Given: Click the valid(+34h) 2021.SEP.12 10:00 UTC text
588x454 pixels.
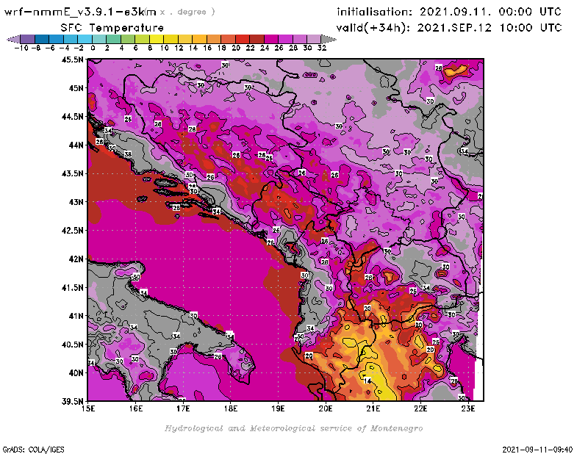Looking at the screenshot, I should pos(449,28).
